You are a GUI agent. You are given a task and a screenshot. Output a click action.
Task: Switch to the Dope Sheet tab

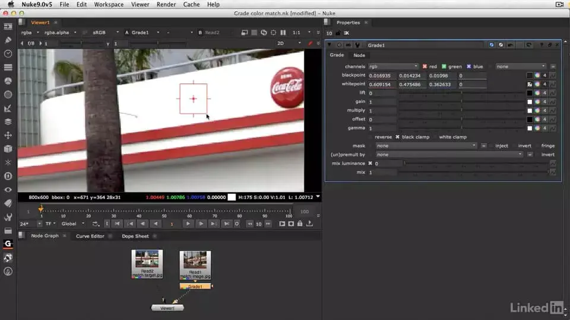point(135,236)
